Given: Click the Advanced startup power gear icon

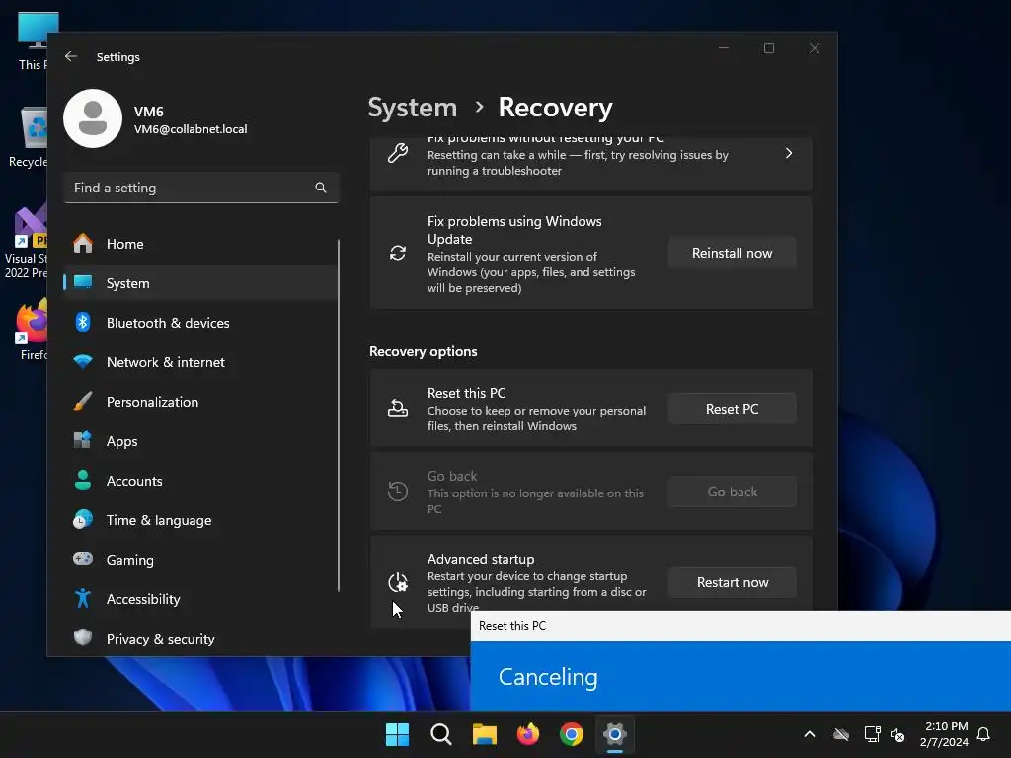Looking at the screenshot, I should pos(398,582).
